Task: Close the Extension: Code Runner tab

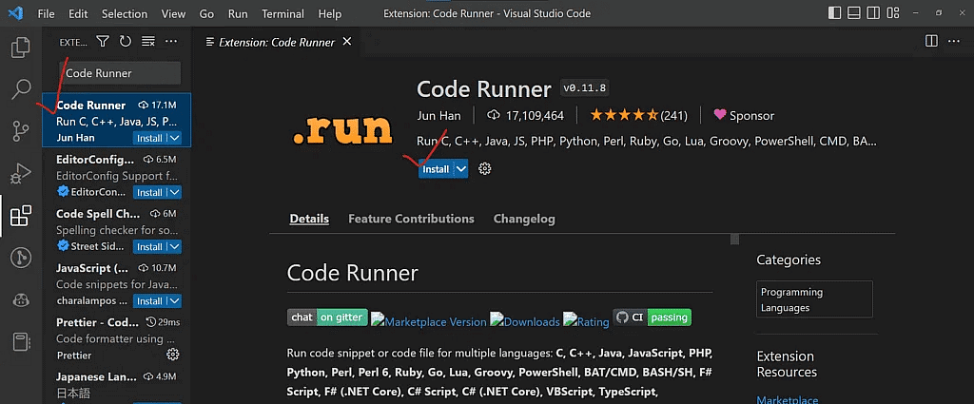Action: coord(347,42)
